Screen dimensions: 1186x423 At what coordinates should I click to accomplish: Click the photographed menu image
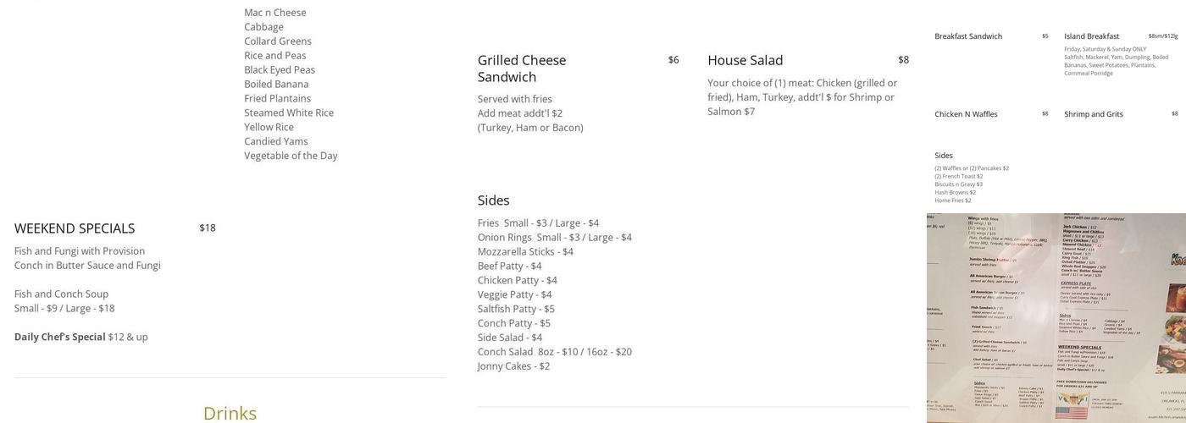click(x=1056, y=318)
